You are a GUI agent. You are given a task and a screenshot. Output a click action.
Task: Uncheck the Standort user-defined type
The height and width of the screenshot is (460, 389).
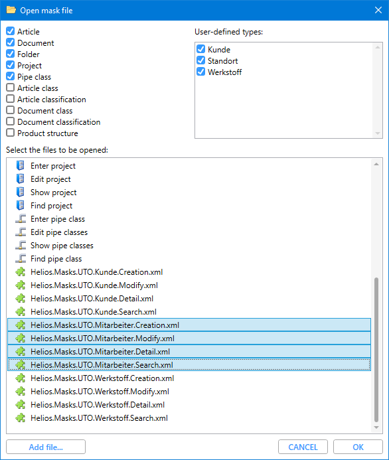tap(201, 60)
